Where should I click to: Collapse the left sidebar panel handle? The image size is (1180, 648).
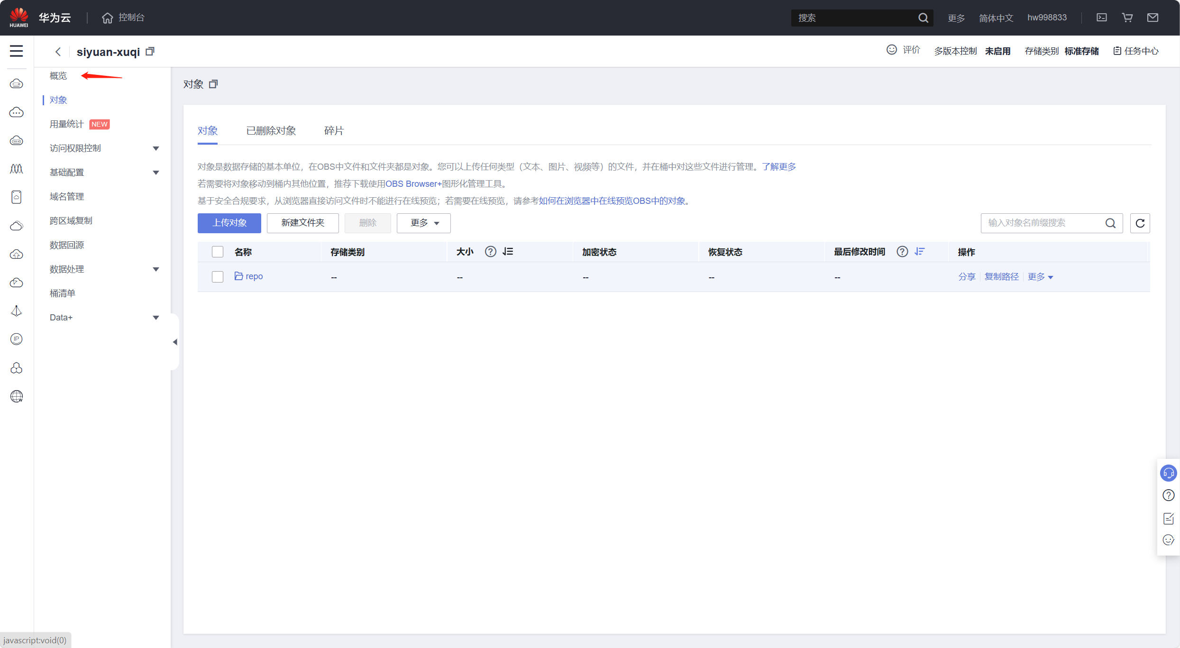coord(175,342)
